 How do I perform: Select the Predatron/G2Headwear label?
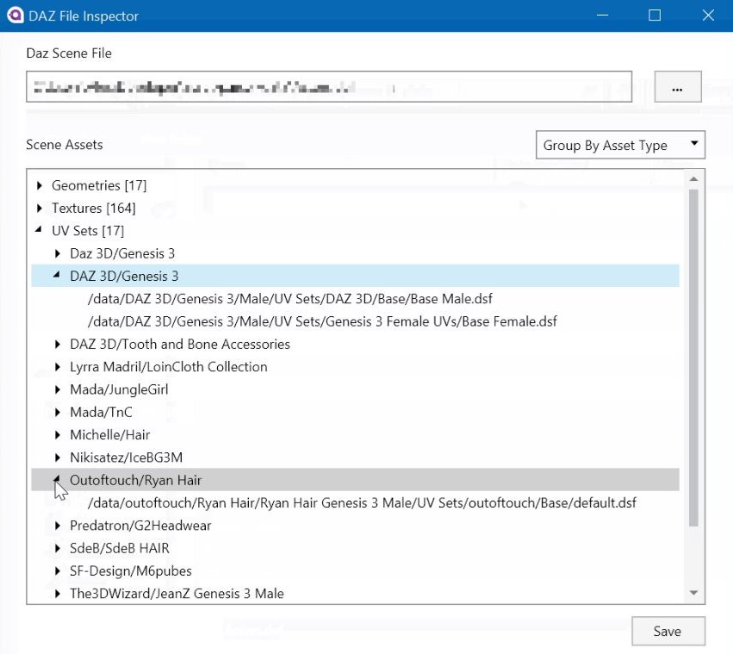140,526
